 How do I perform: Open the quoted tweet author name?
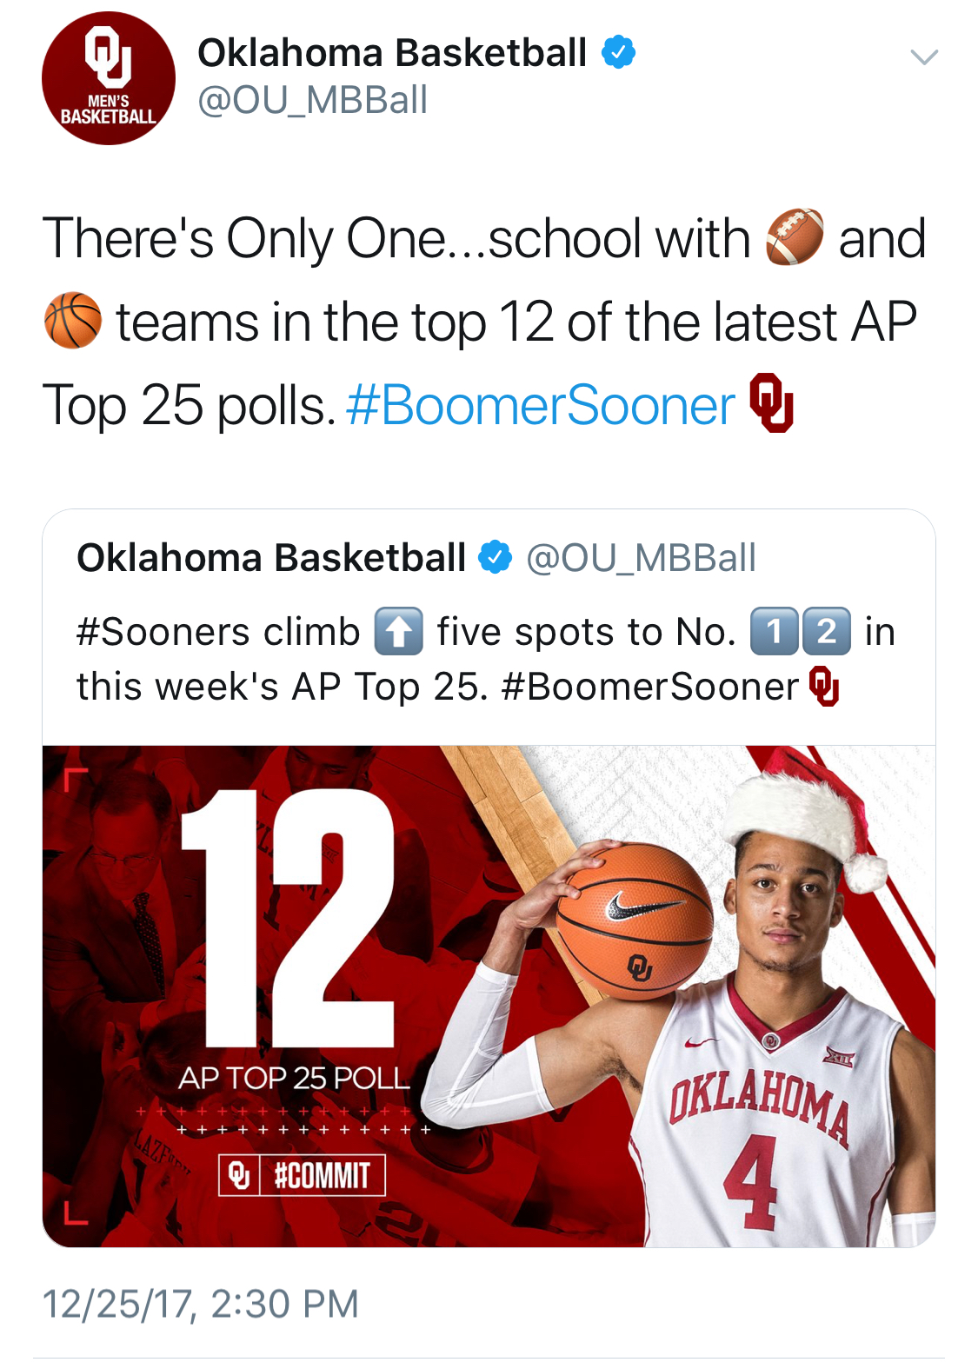click(x=271, y=558)
